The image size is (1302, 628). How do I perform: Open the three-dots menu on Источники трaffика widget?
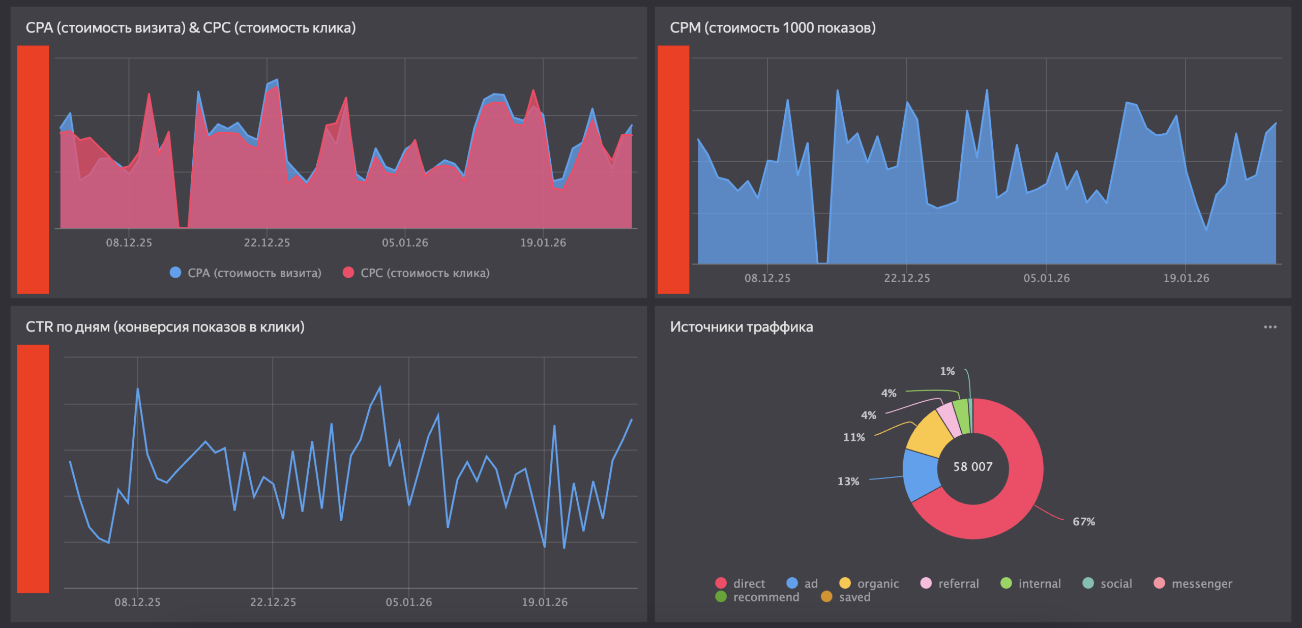click(x=1269, y=327)
